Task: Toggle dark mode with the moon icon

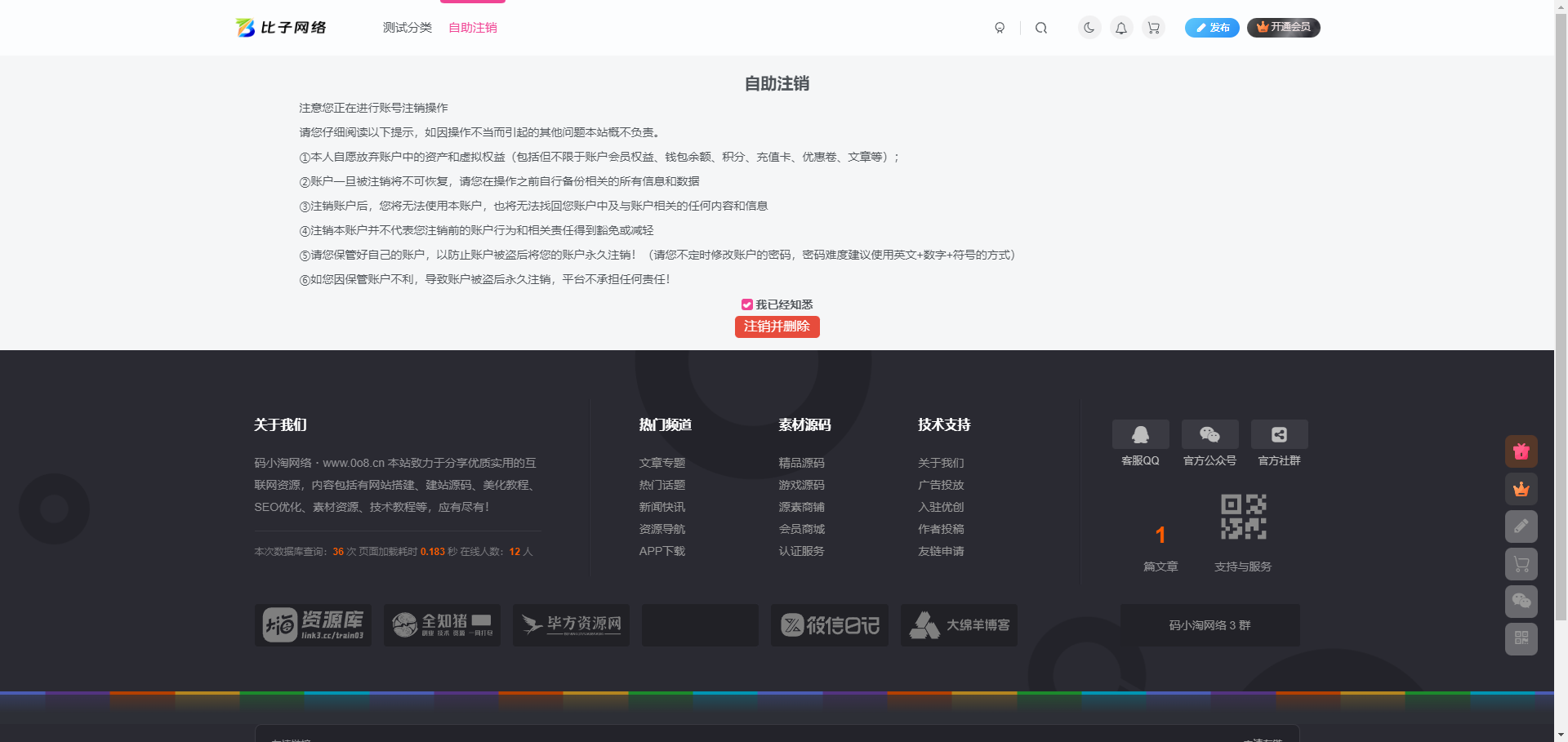Action: point(1089,27)
